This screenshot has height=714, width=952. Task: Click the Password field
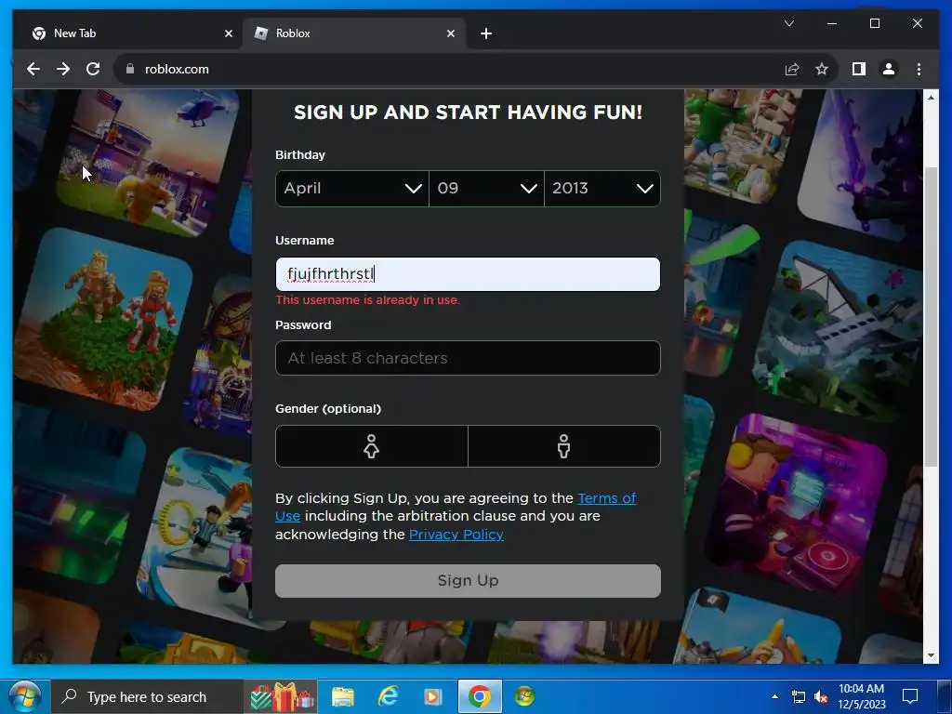[468, 358]
